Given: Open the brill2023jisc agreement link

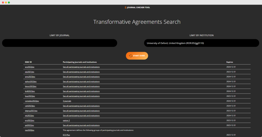Looking at the screenshot, I should coord(30,91).
